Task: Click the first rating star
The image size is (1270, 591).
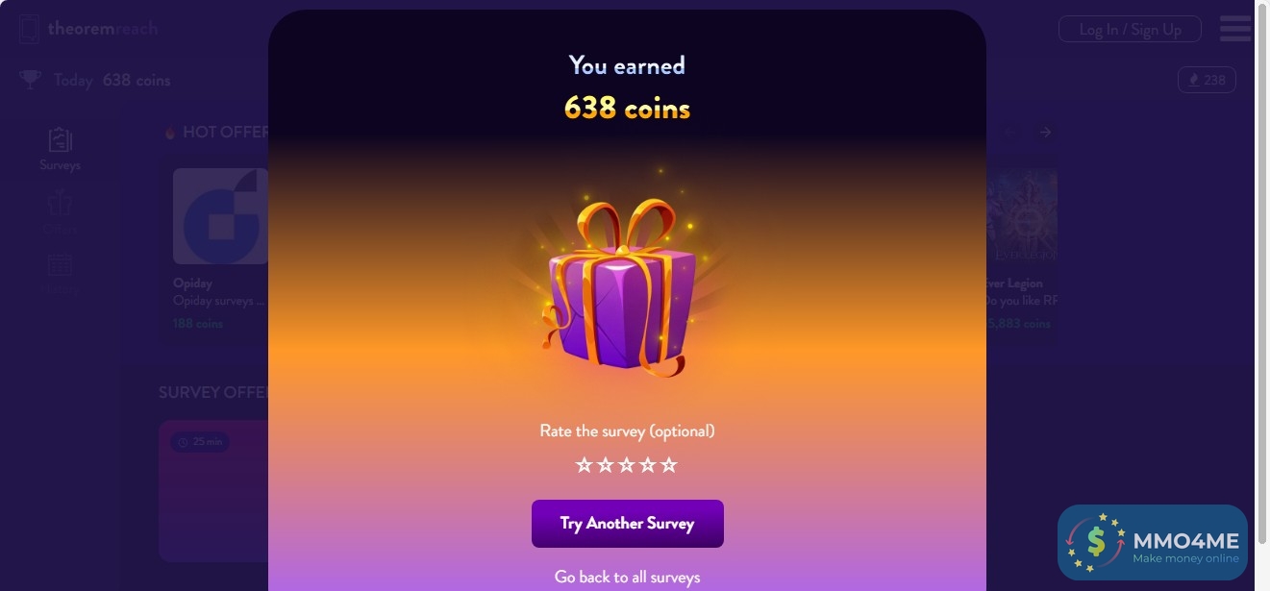Action: 584,465
